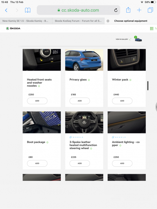Tap the 15:48 clock in status bar

click(x=4, y=2)
